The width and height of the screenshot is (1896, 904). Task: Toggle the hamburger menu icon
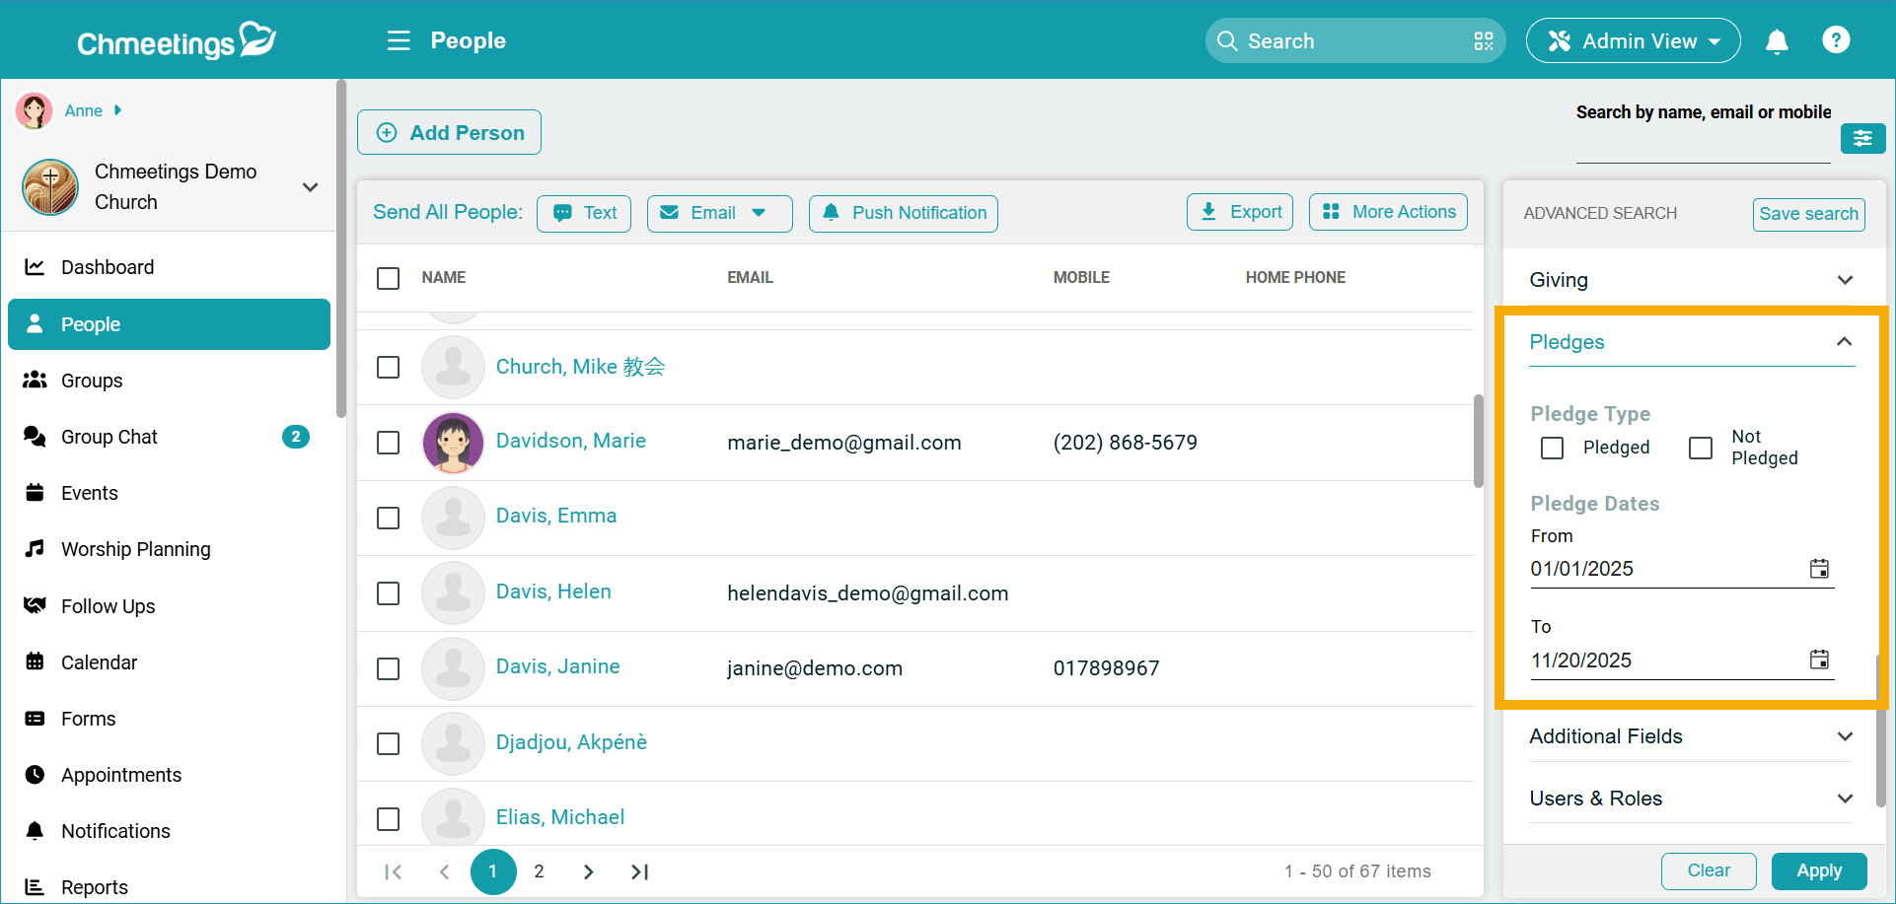point(399,40)
